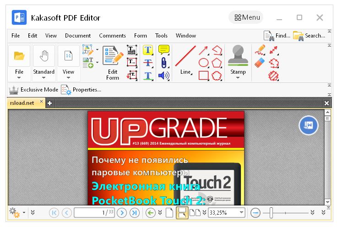Select the Perimeter measuring tool

(274, 63)
